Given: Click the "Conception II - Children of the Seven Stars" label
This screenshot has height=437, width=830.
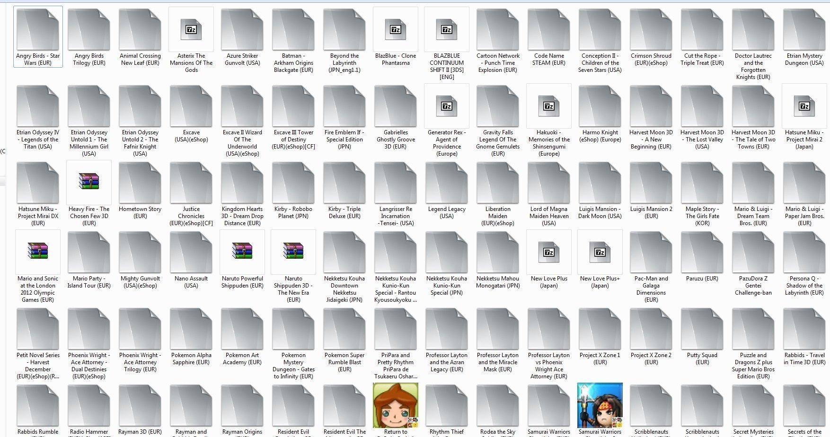Looking at the screenshot, I should 600,63.
